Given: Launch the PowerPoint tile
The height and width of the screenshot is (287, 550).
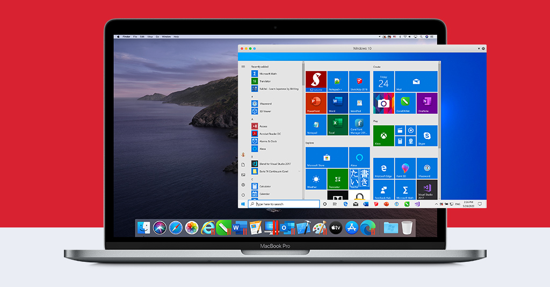Looking at the screenshot, I should coord(316,103).
